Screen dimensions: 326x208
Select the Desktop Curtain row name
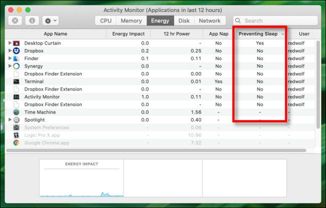click(43, 43)
